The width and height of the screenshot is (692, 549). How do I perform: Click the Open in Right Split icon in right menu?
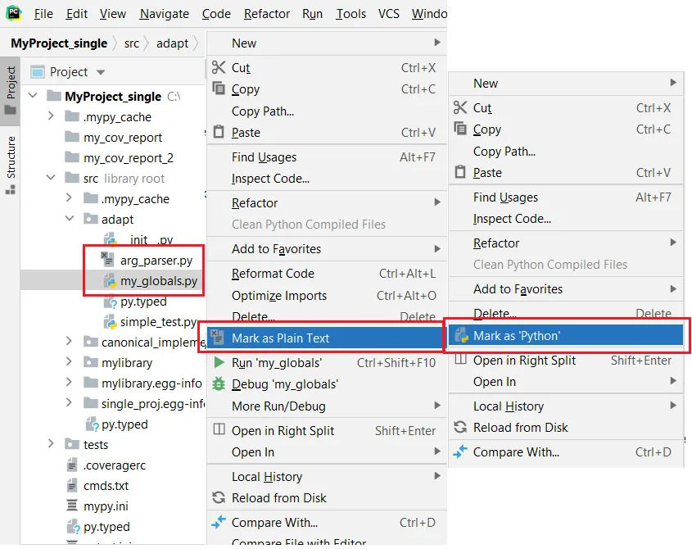(x=461, y=359)
